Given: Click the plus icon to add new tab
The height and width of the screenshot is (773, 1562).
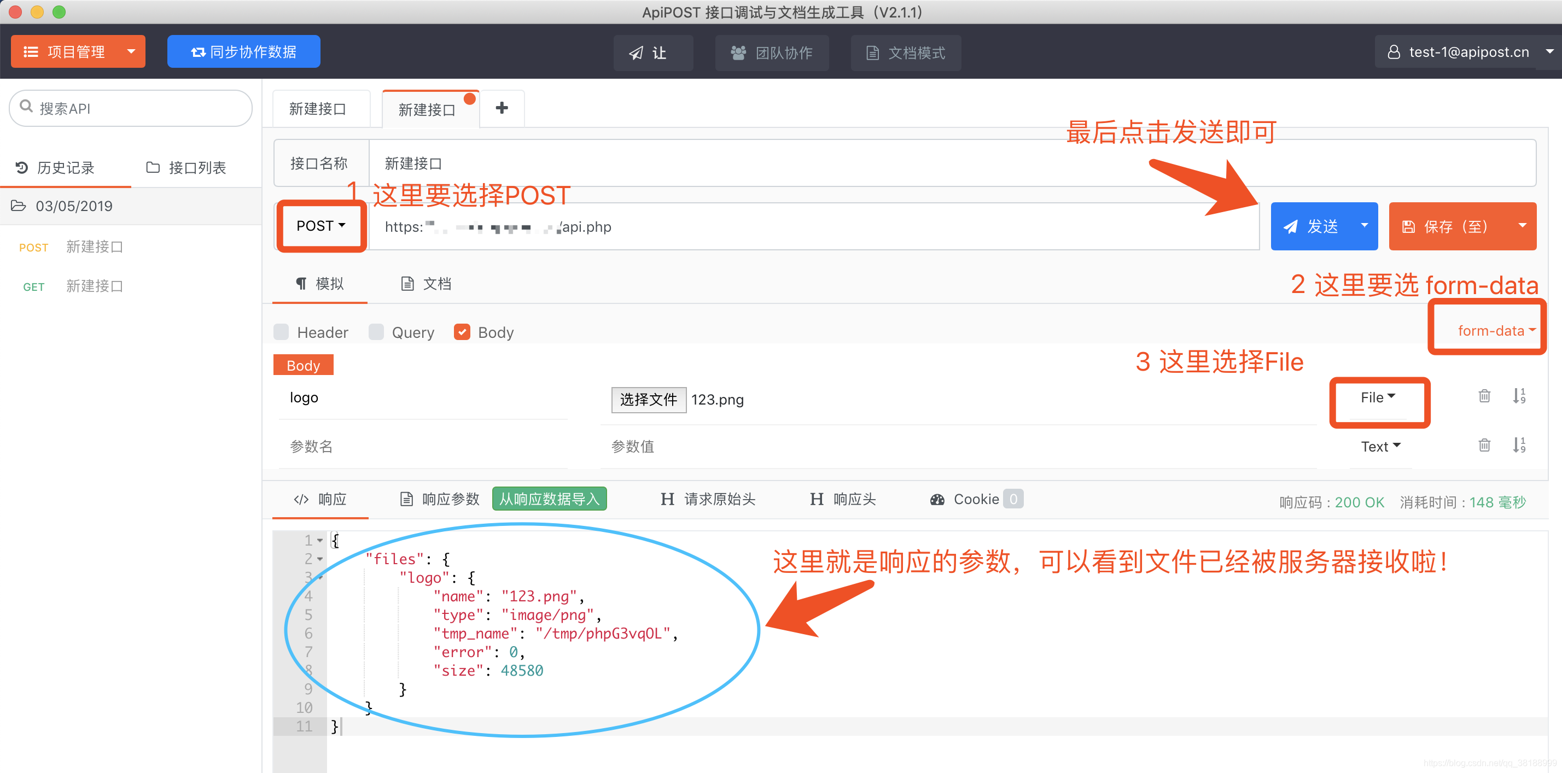Looking at the screenshot, I should (x=502, y=109).
